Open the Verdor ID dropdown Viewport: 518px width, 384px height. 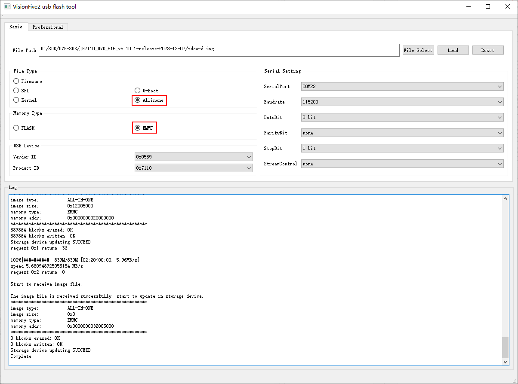pos(194,157)
